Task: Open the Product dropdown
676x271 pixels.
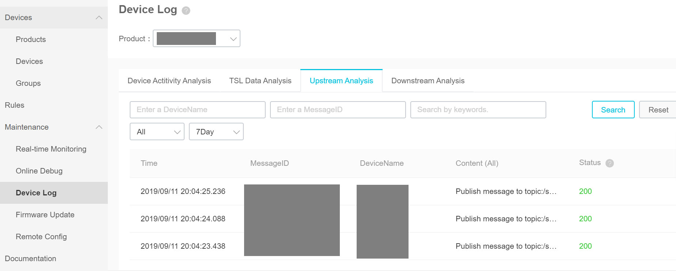Action: 197,38
